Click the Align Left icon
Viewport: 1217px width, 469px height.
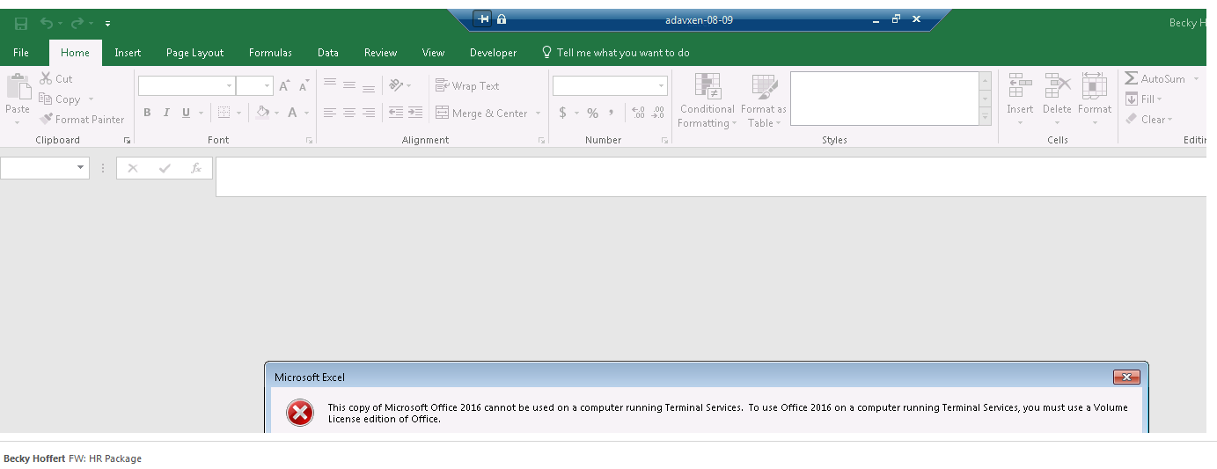(x=330, y=113)
